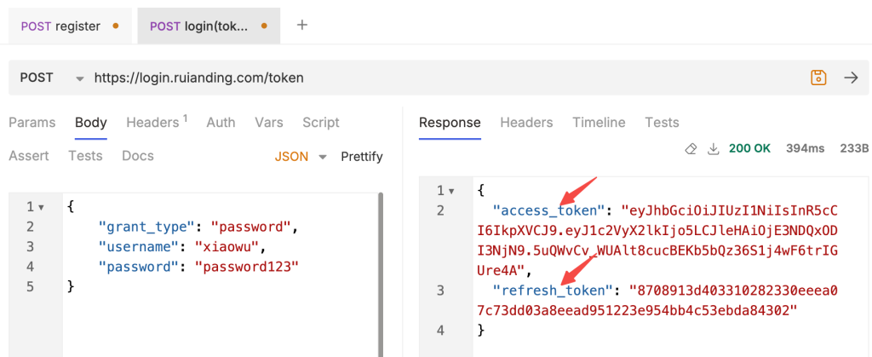Open a new request tab with the plus icon
Image resolution: width=872 pixels, height=357 pixels.
(302, 25)
